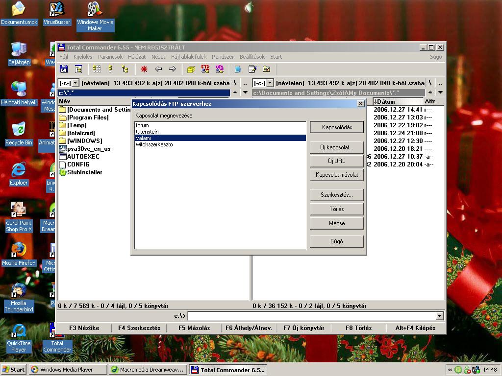Click the Notepad toolbar icon
Screen dimensions: 502x376
click(x=252, y=69)
